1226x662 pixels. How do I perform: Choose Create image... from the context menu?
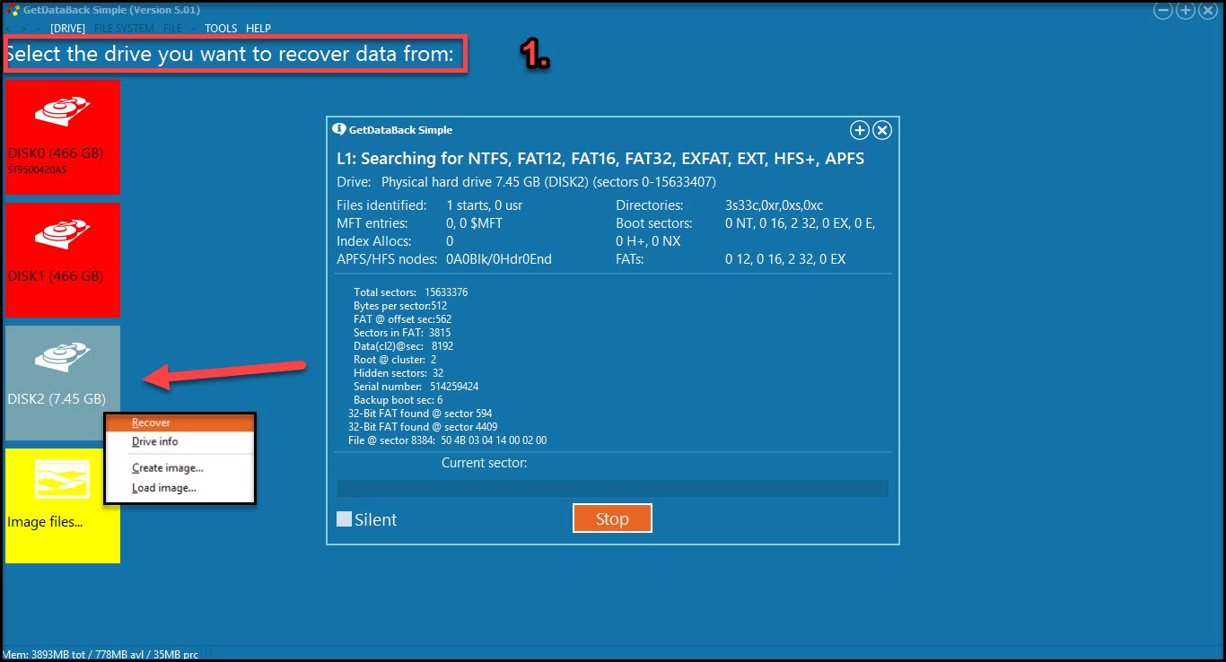click(180, 467)
